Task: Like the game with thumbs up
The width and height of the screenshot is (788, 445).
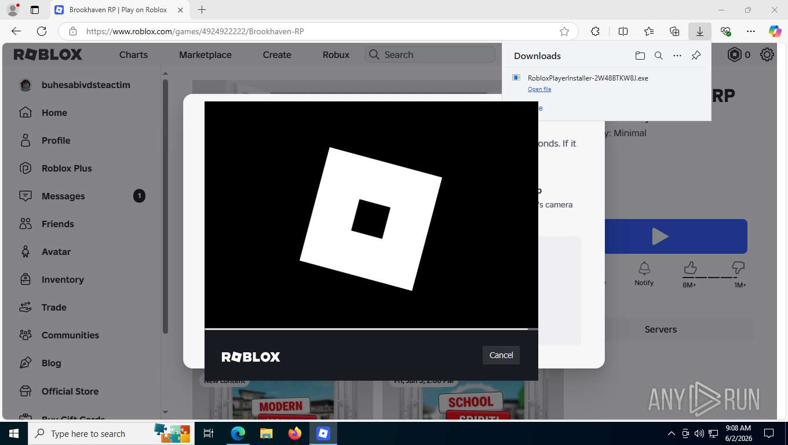Action: point(690,268)
